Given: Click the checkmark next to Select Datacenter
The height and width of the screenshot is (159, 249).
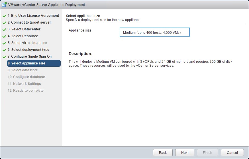Looking at the screenshot, I should coord(4,30).
